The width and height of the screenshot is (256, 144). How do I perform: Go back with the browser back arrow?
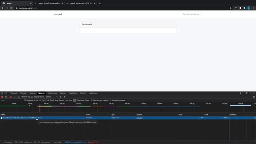click(x=3, y=8)
